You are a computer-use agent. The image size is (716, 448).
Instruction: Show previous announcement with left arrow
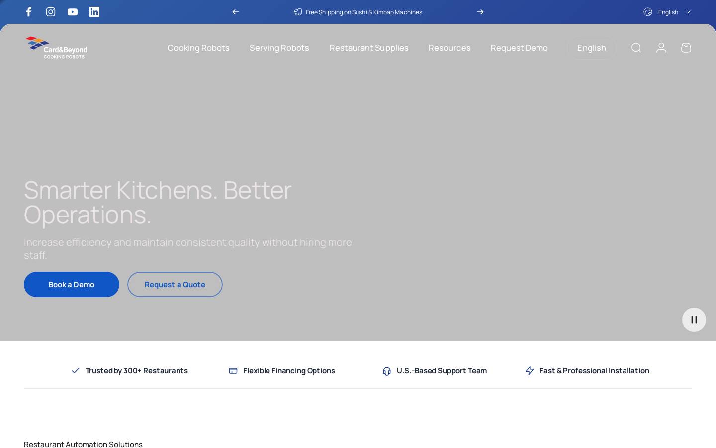236,12
